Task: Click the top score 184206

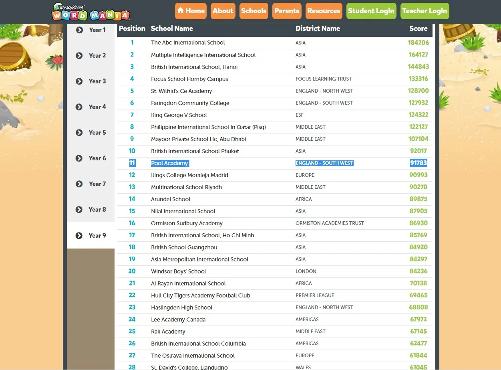Action: point(419,42)
